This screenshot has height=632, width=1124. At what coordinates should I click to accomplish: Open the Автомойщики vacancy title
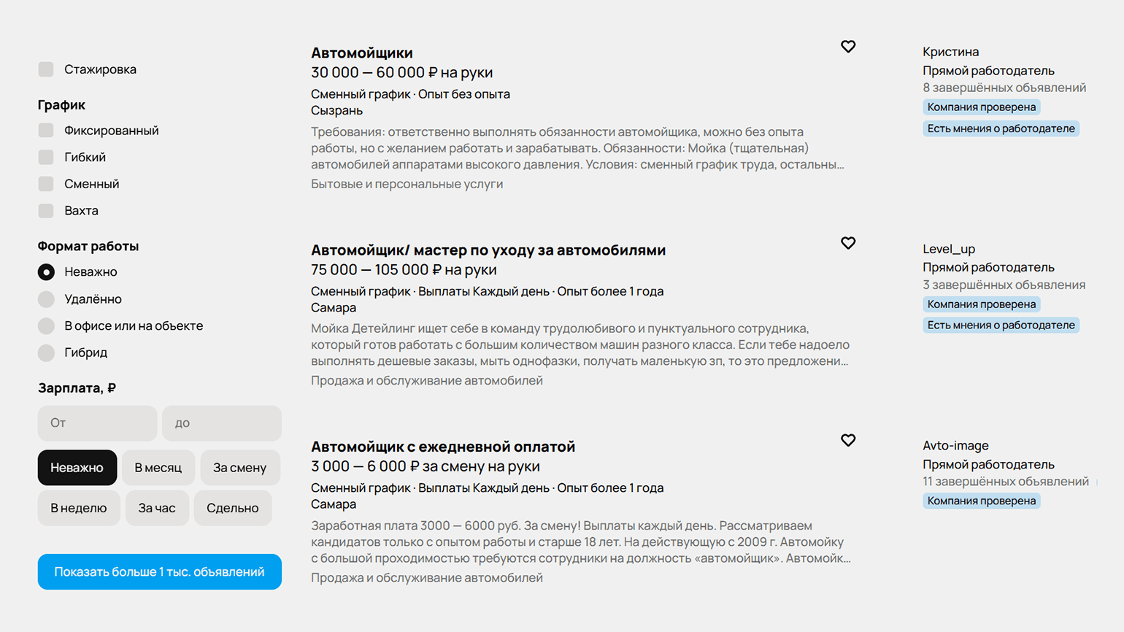[x=362, y=53]
